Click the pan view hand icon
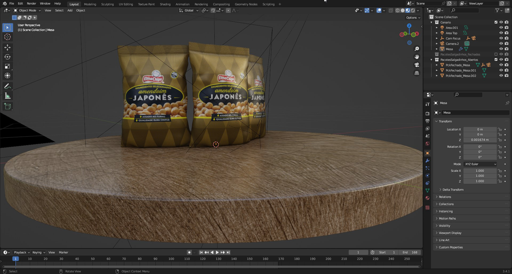This screenshot has height=274, width=512. (417, 57)
